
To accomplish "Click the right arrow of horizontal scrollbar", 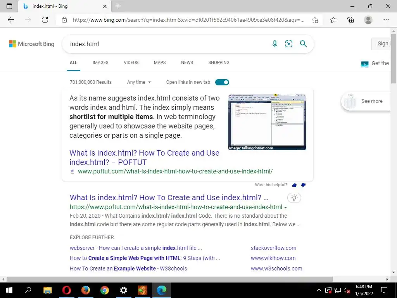I will point(387,279).
